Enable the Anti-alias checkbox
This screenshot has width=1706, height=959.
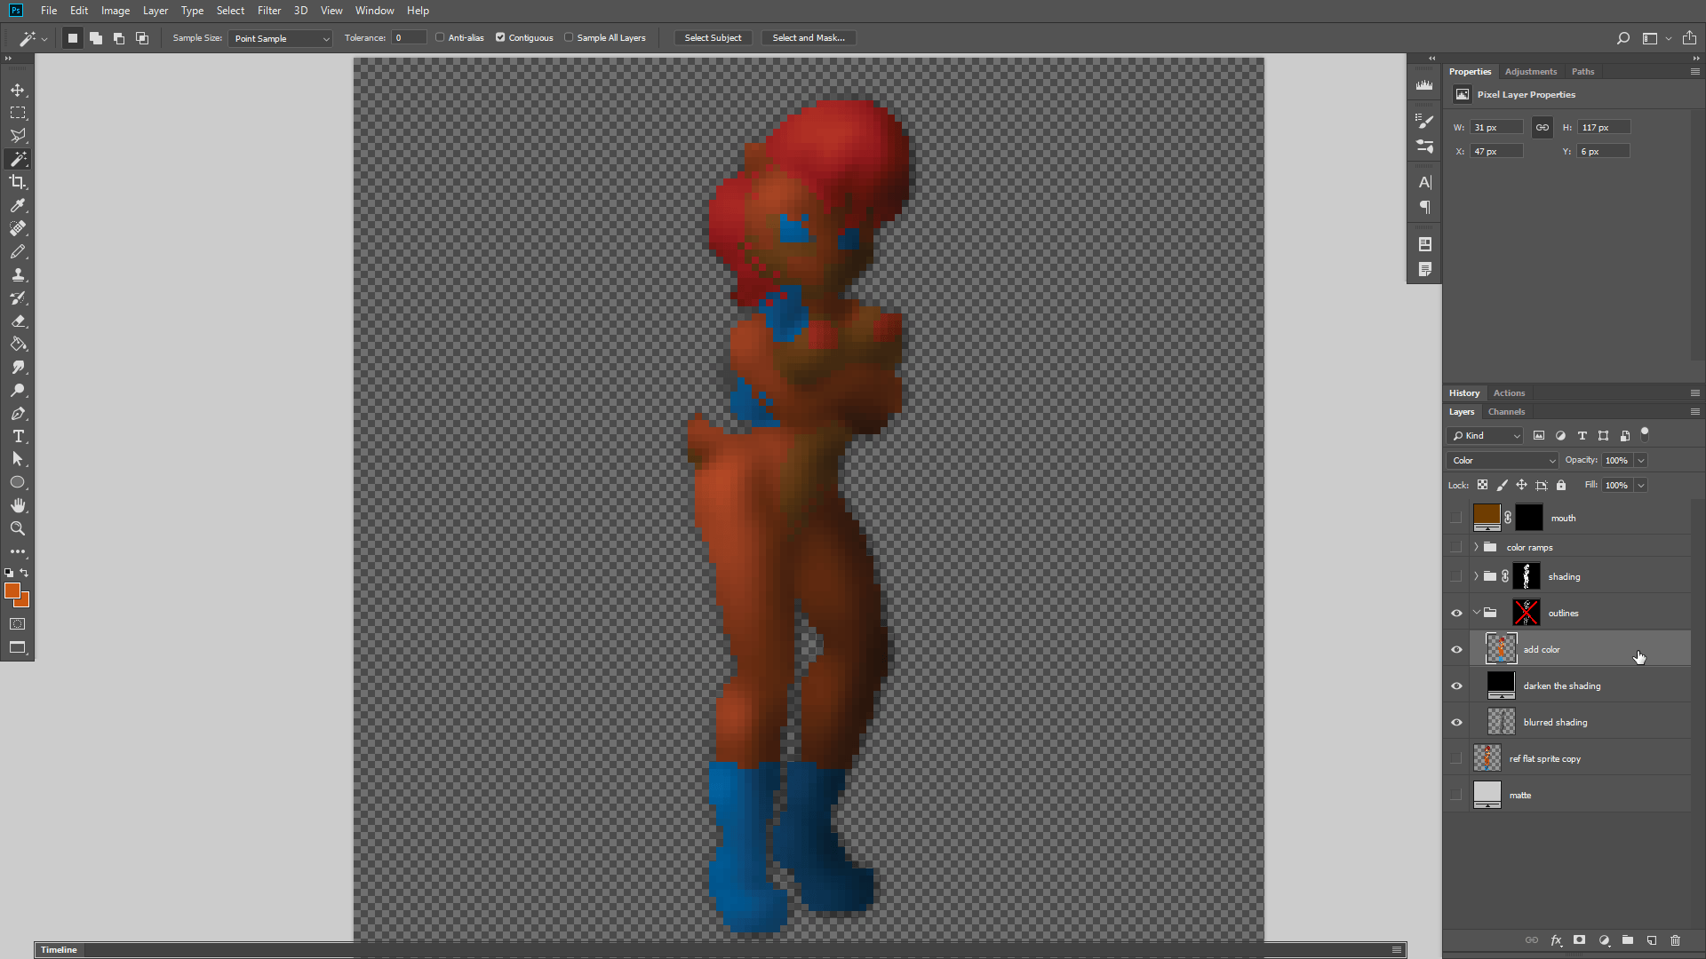click(440, 37)
